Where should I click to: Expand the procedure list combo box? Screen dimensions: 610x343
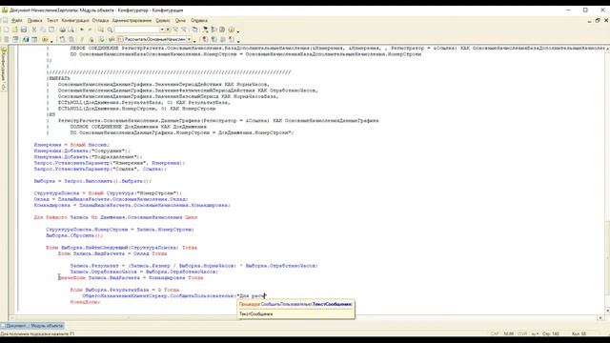click(189, 39)
